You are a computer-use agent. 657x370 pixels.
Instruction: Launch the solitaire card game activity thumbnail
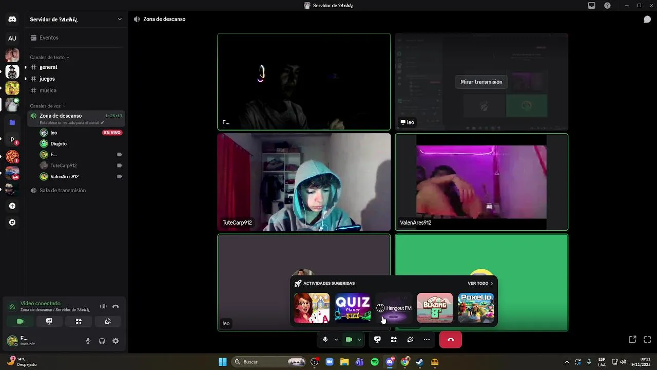(x=312, y=308)
